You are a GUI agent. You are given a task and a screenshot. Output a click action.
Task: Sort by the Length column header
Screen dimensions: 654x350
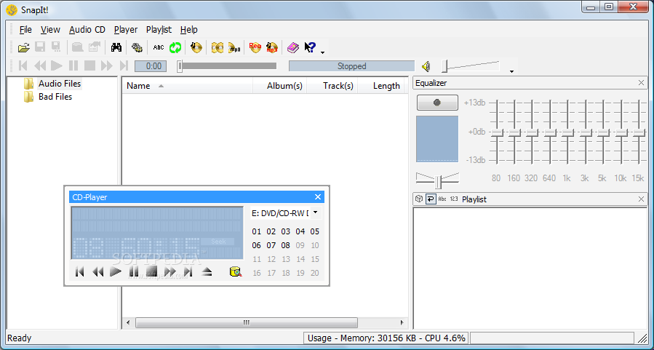pos(383,86)
